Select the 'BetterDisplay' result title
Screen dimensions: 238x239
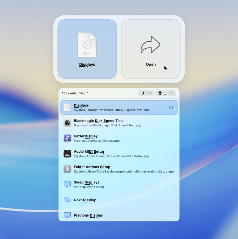86,136
